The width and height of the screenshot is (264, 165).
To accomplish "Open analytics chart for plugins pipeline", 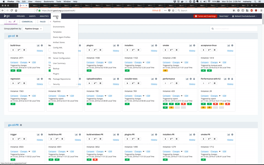I will [114, 45].
